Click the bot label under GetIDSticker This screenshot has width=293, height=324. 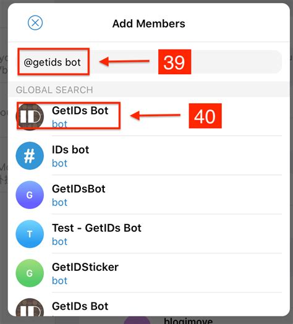[x=59, y=281]
